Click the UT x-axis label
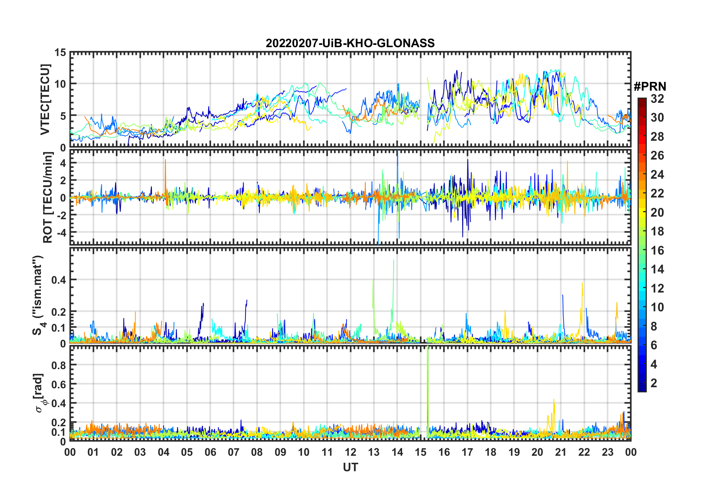The image size is (701, 490). pos(350,467)
